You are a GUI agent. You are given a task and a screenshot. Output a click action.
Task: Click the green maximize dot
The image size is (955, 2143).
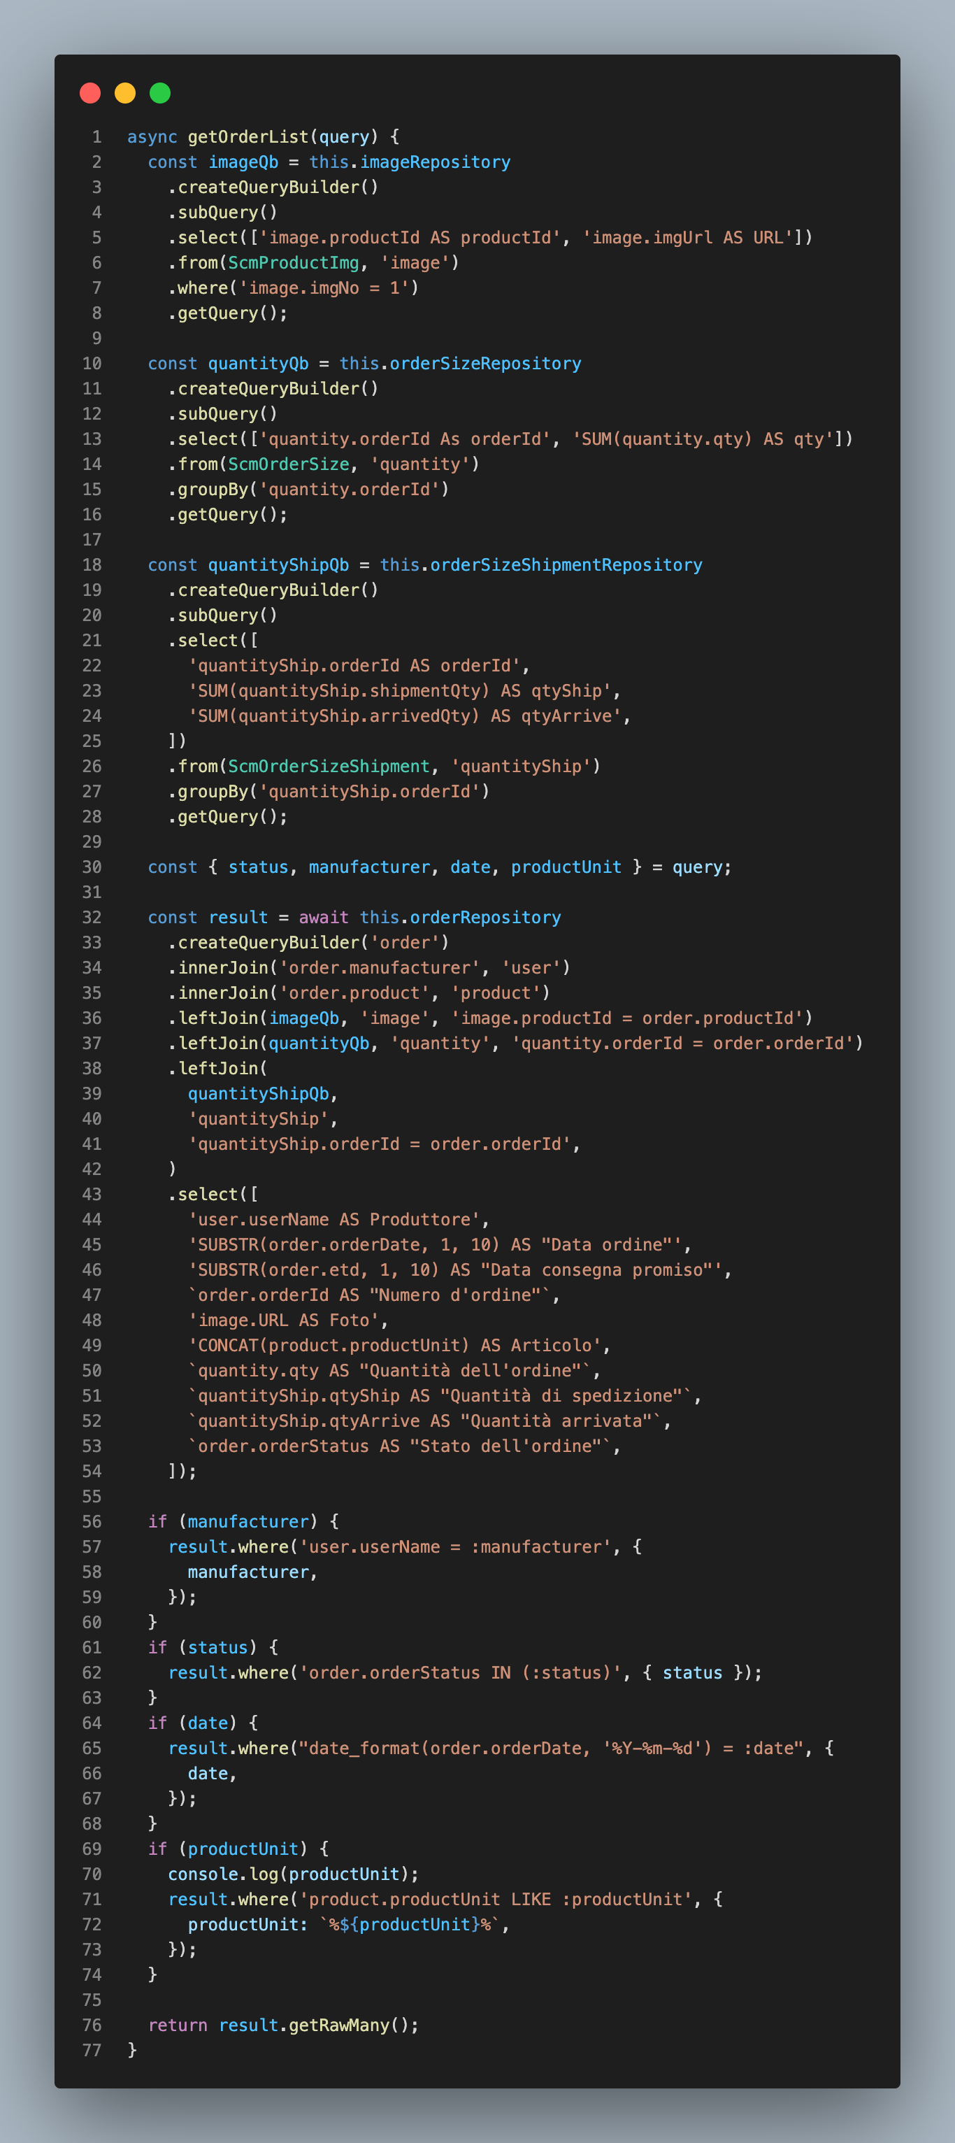[159, 93]
